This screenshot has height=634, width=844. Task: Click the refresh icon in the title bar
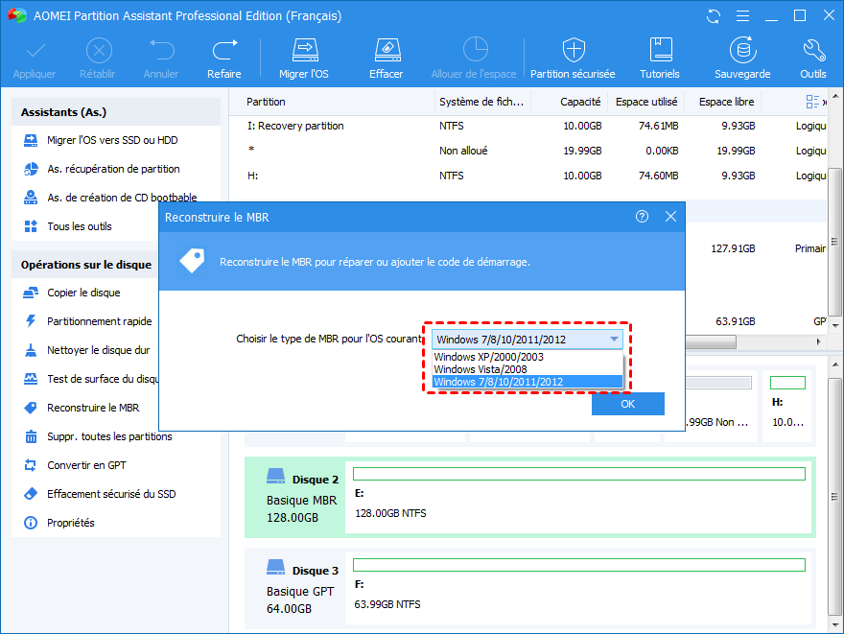click(x=713, y=16)
